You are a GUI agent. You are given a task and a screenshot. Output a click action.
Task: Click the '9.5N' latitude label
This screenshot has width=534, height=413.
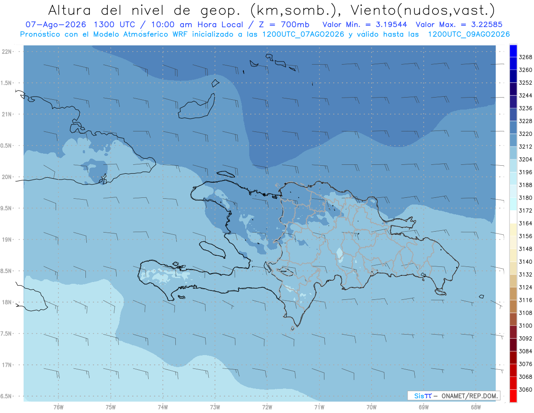click(7, 208)
